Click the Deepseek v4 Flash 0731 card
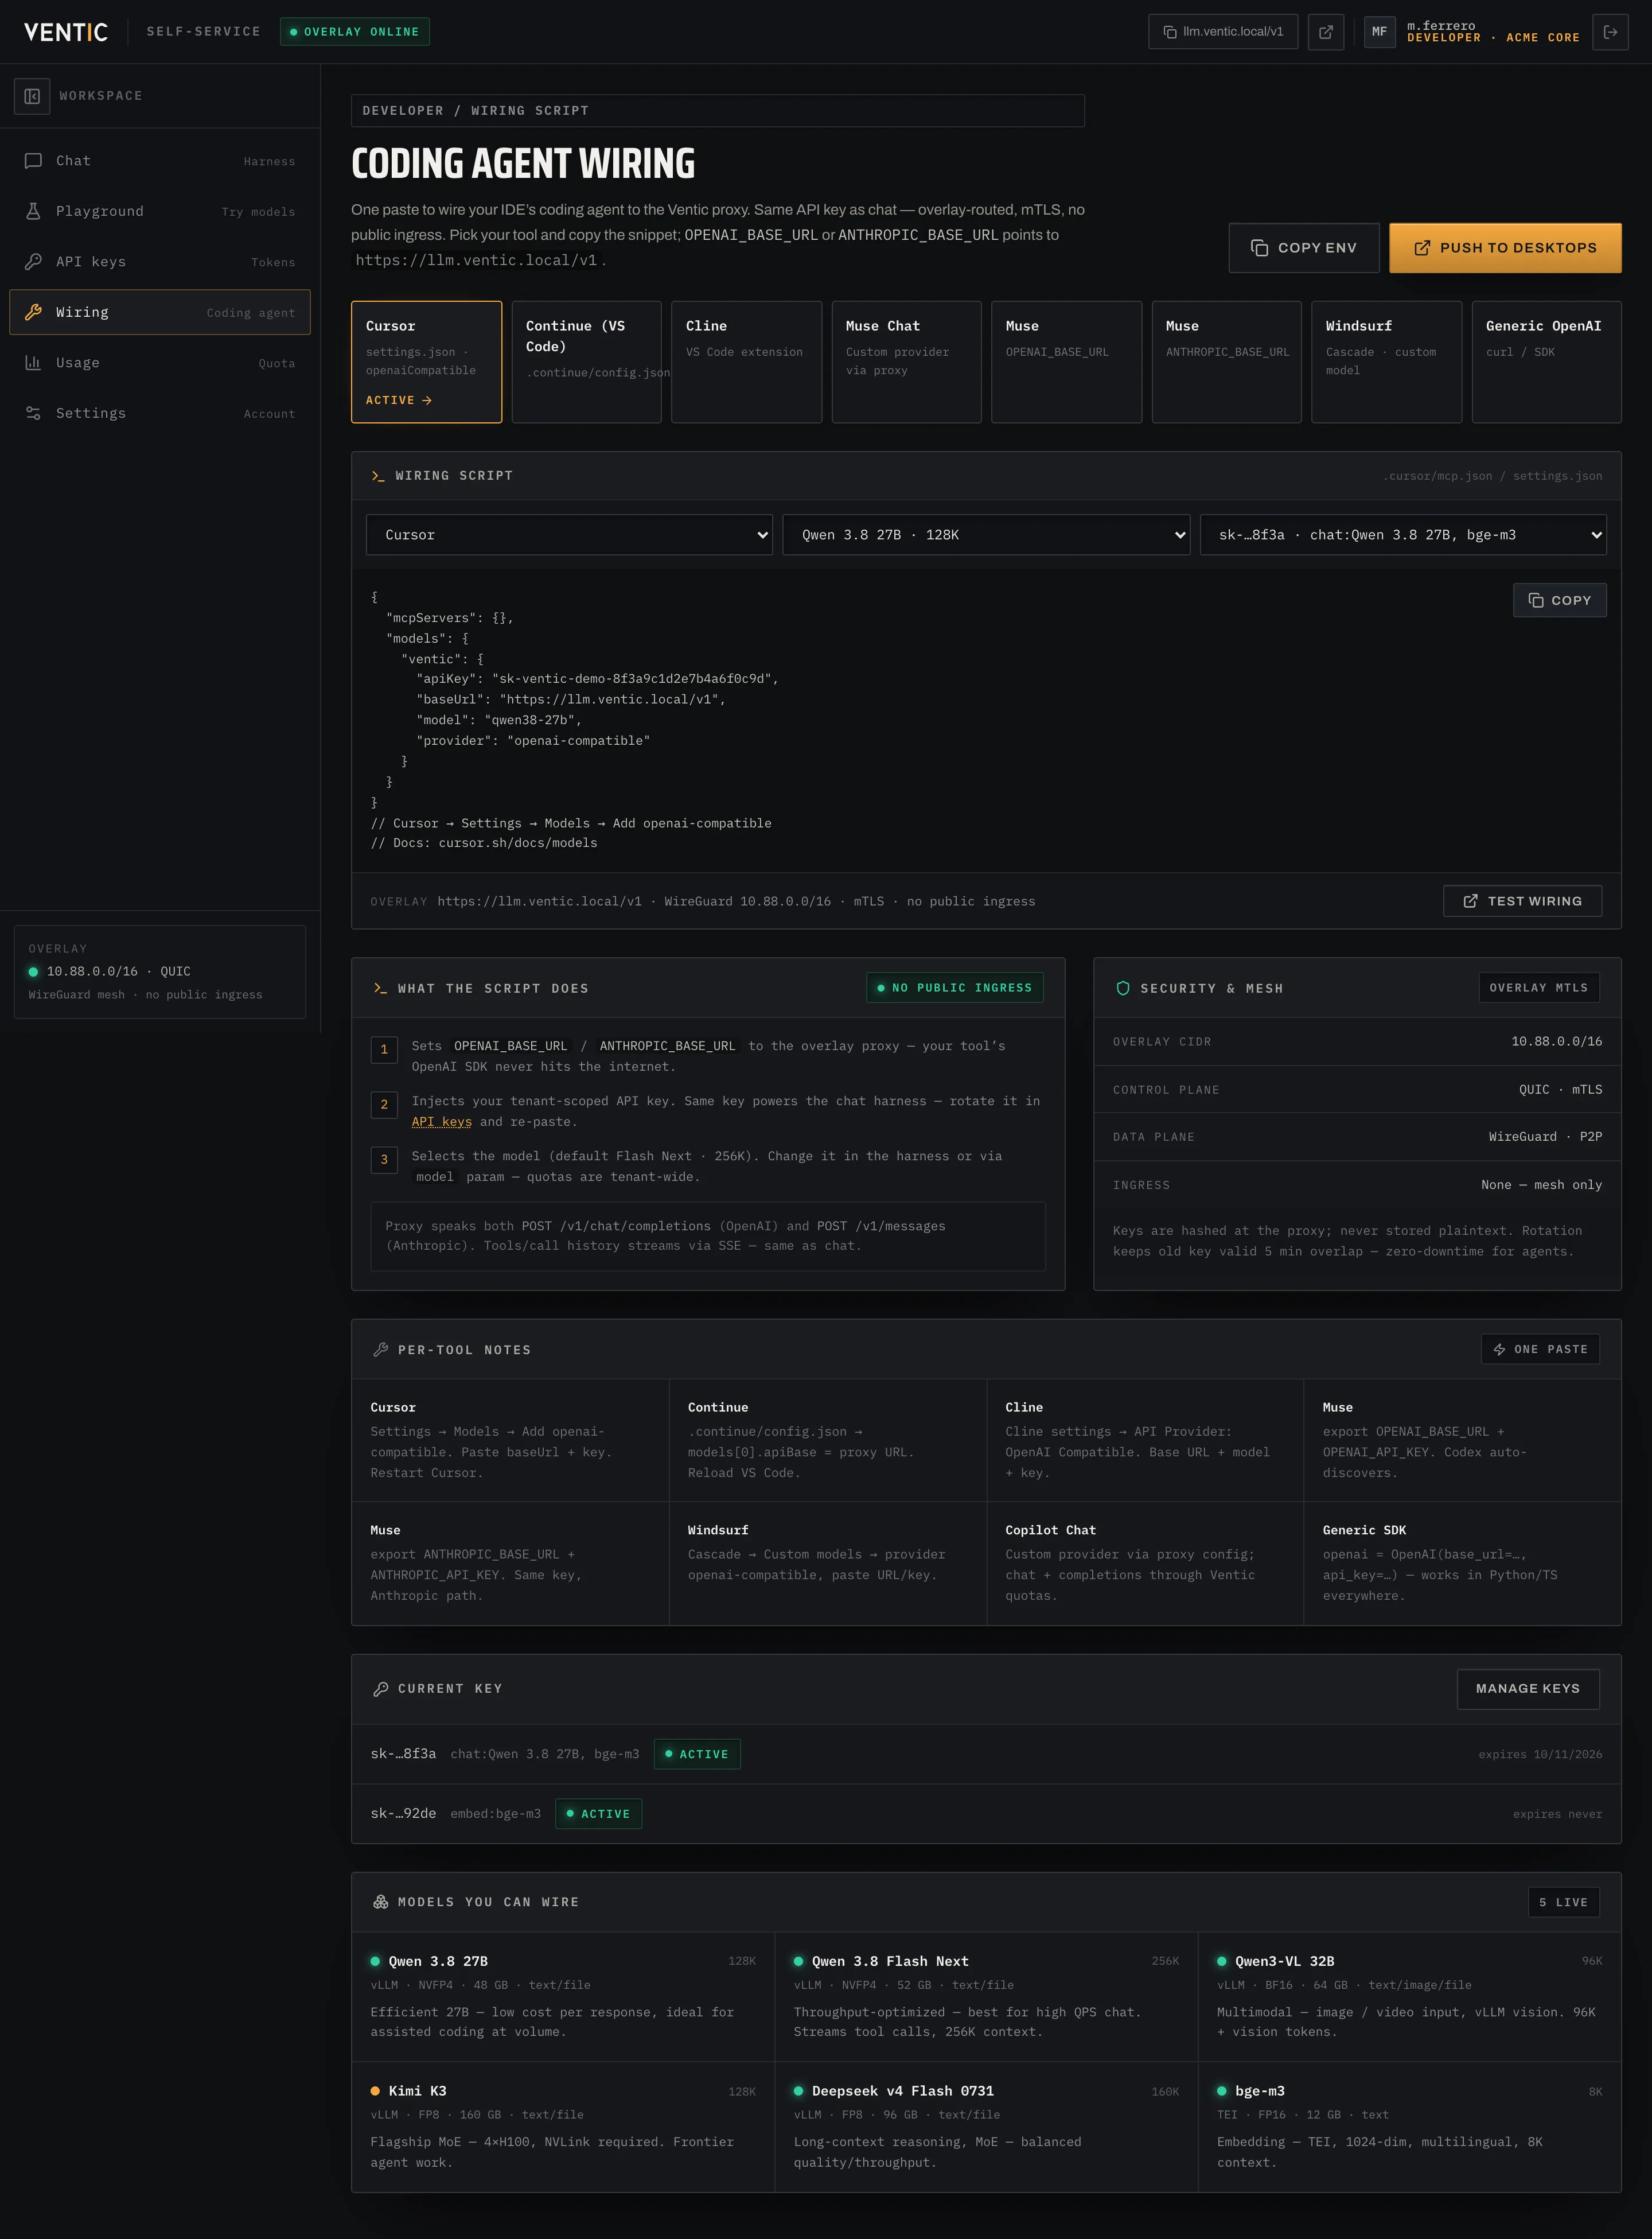Viewport: 1652px width, 2239px height. tap(986, 2127)
